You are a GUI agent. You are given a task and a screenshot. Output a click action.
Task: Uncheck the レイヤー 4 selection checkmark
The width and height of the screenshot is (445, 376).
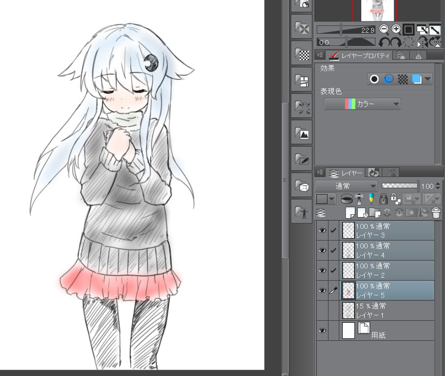(x=333, y=250)
